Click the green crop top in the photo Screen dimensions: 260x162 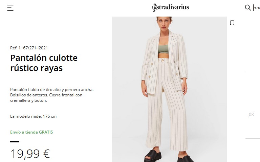[163, 49]
